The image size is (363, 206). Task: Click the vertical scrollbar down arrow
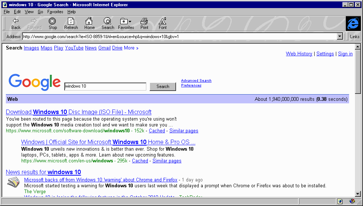[357, 194]
